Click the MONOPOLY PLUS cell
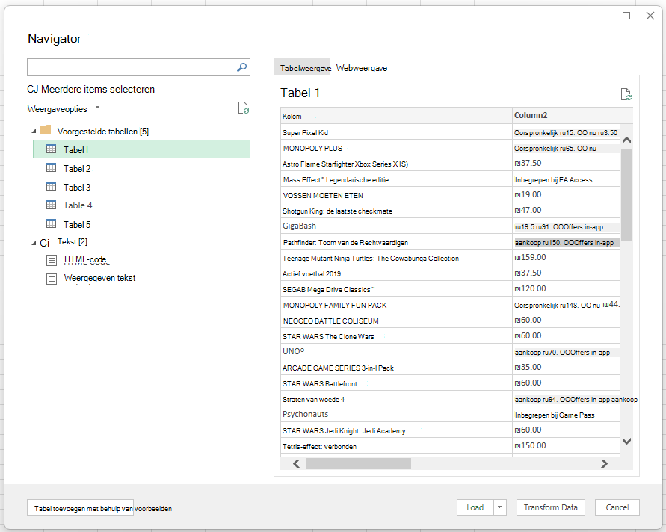 click(x=396, y=148)
